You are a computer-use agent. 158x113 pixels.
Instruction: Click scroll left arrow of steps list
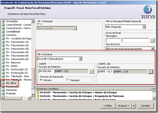(x=3, y=98)
